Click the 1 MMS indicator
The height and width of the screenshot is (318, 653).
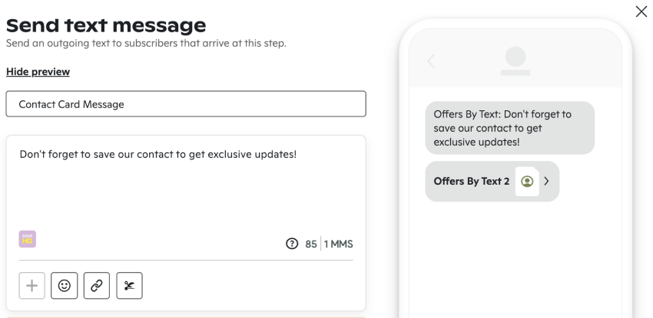(x=339, y=244)
